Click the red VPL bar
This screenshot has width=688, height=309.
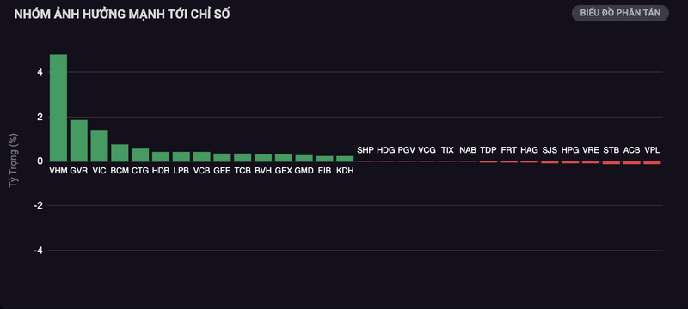652,162
